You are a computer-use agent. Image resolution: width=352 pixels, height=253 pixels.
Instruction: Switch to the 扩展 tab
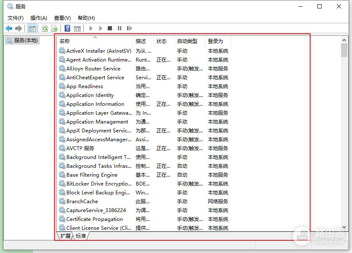(x=65, y=236)
